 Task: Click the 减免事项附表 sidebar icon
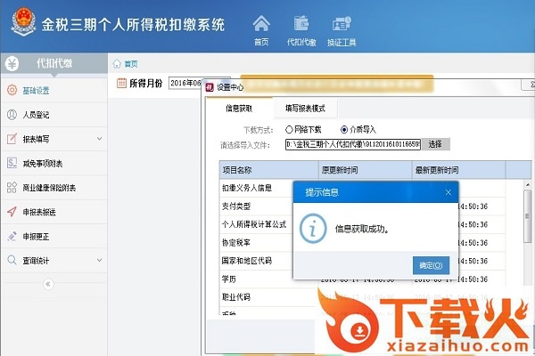pos(12,163)
